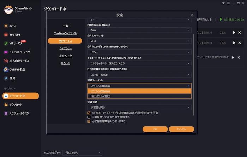Image resolution: width=247 pixels, height=157 pixels.
Task: Open the 発見 compass icon
Action: point(6,78)
